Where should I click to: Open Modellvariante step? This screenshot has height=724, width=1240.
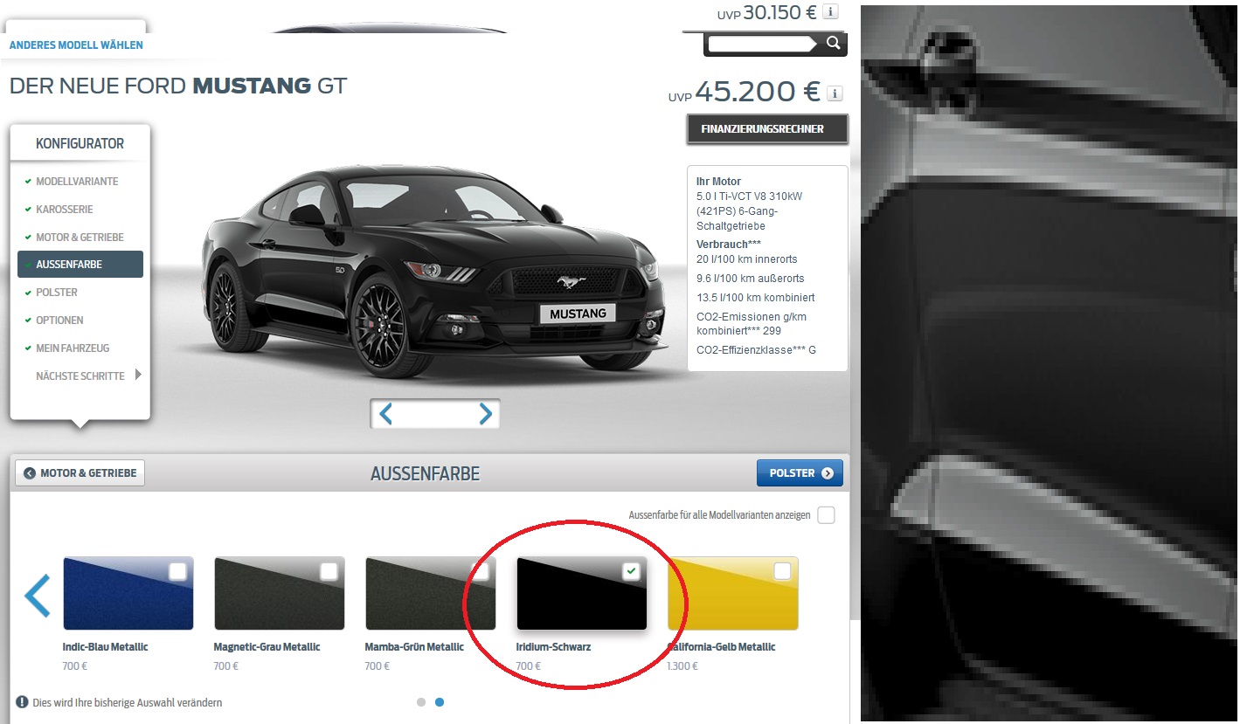77,182
